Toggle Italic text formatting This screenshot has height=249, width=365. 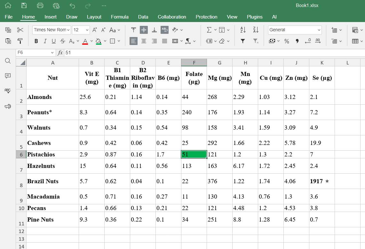(45, 41)
